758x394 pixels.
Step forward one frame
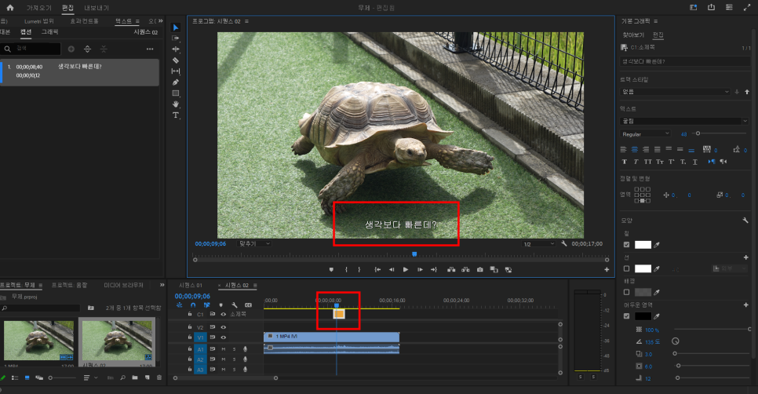pyautogui.click(x=420, y=270)
